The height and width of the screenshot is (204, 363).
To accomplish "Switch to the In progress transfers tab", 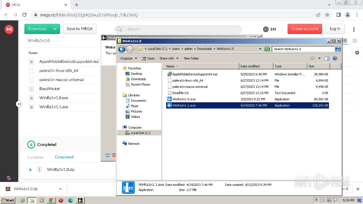I will pyautogui.click(x=35, y=157).
